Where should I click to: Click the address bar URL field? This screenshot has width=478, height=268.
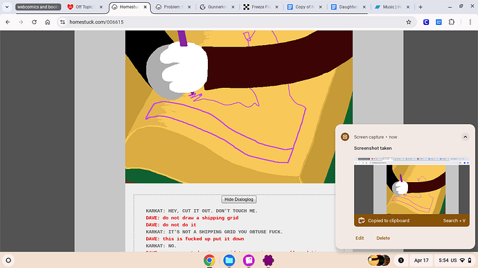[x=231, y=22]
